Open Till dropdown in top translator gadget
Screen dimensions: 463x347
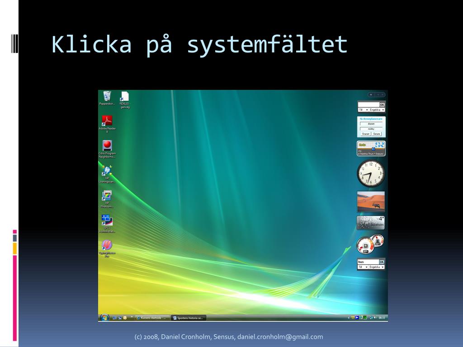[363, 110]
